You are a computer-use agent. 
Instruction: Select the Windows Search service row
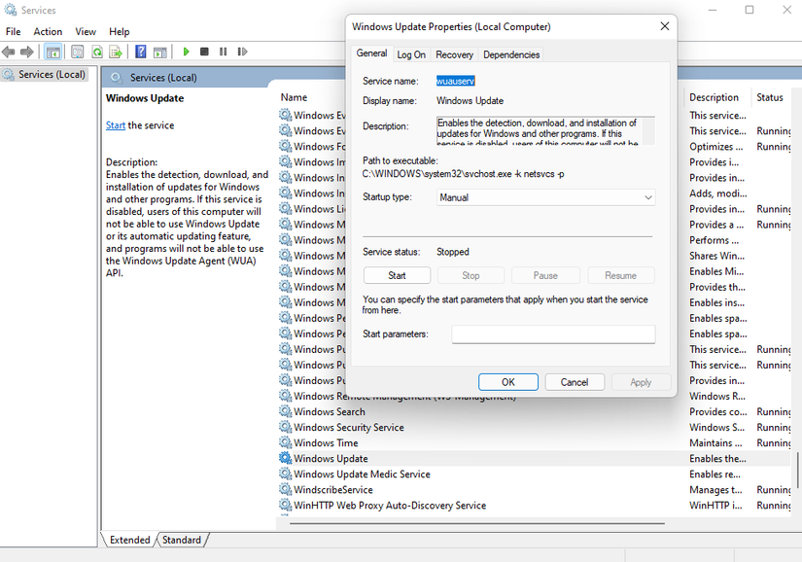(535, 411)
